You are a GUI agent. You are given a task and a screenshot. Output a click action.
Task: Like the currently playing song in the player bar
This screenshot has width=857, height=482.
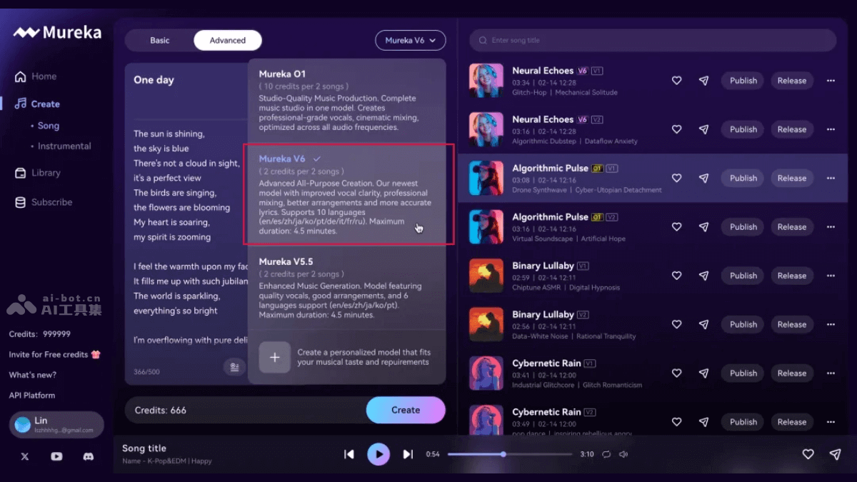point(808,454)
